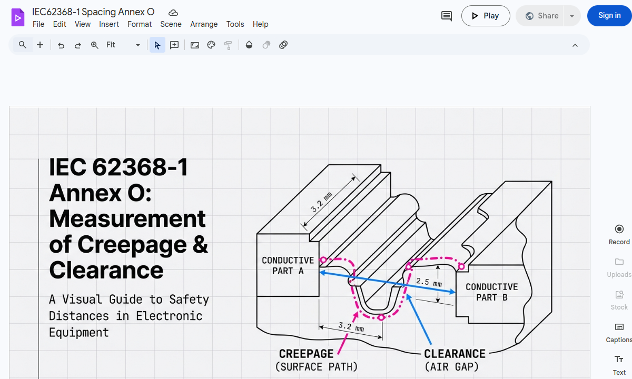Insert a comment using the toolbar icon
The width and height of the screenshot is (632, 379).
[x=174, y=45]
